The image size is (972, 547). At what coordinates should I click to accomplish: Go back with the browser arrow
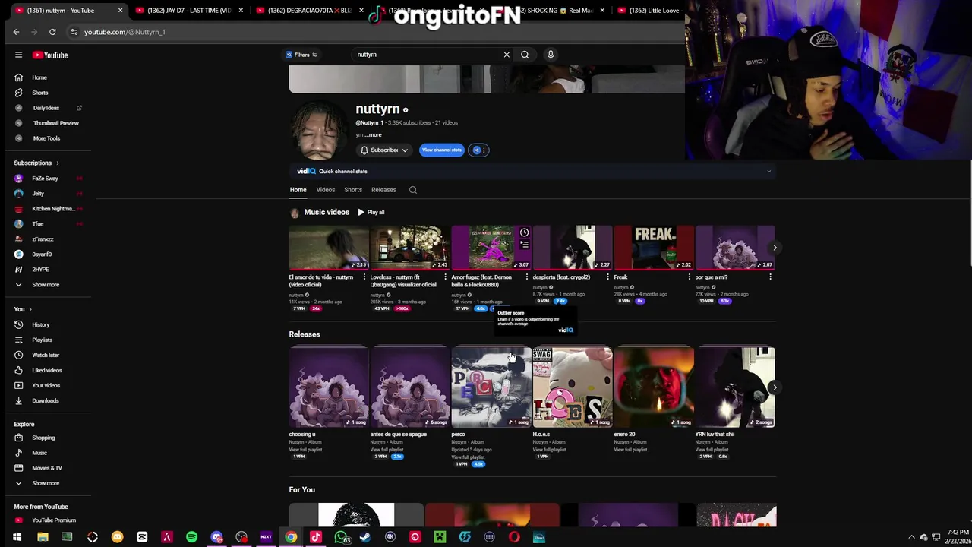click(x=16, y=32)
